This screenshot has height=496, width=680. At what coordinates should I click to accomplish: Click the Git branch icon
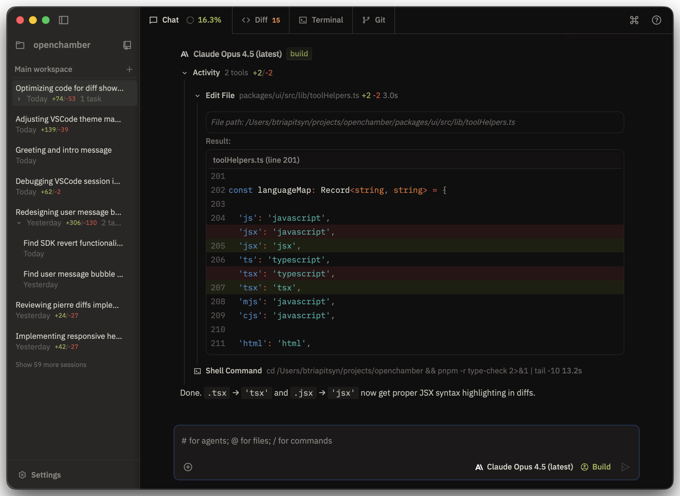[x=366, y=20]
